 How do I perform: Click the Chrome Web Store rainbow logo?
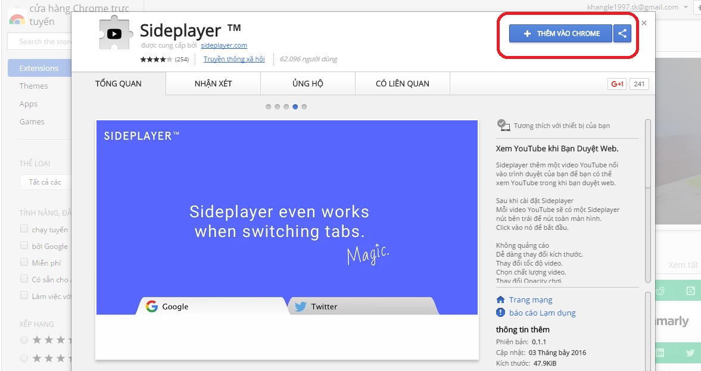point(17,18)
